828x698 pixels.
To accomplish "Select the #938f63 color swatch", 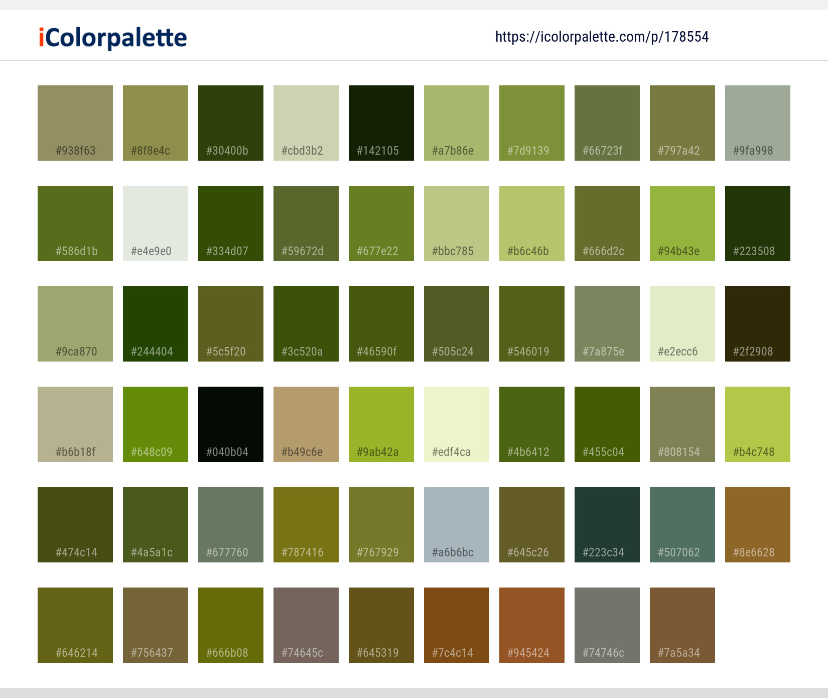I will [x=75, y=123].
